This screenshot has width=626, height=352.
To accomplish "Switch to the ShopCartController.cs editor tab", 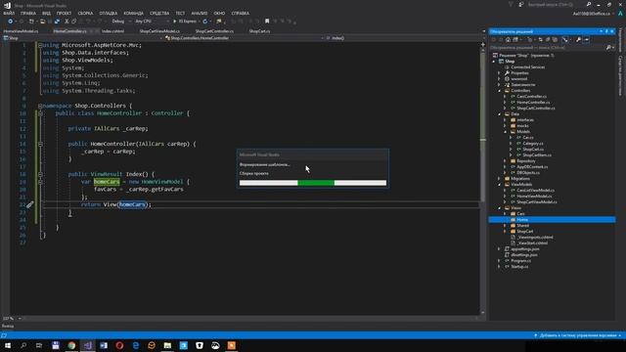I will tap(214, 31).
